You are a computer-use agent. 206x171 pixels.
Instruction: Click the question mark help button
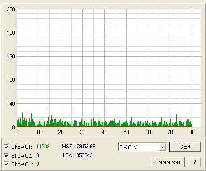coord(194,162)
